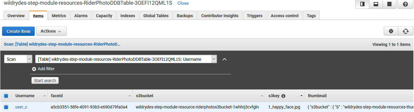This screenshot has width=414, height=112.
Task: Refresh the items list
Action: (405, 31)
